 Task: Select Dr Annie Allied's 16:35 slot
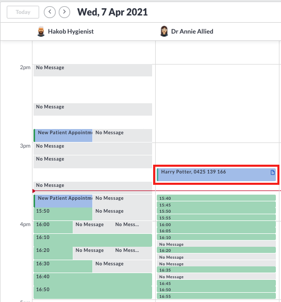(216, 269)
